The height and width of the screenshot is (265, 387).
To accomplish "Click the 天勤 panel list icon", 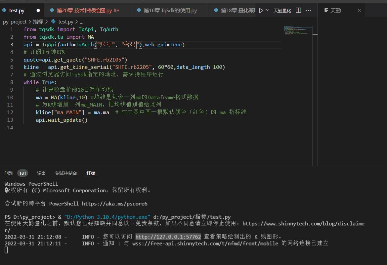I will point(326,10).
